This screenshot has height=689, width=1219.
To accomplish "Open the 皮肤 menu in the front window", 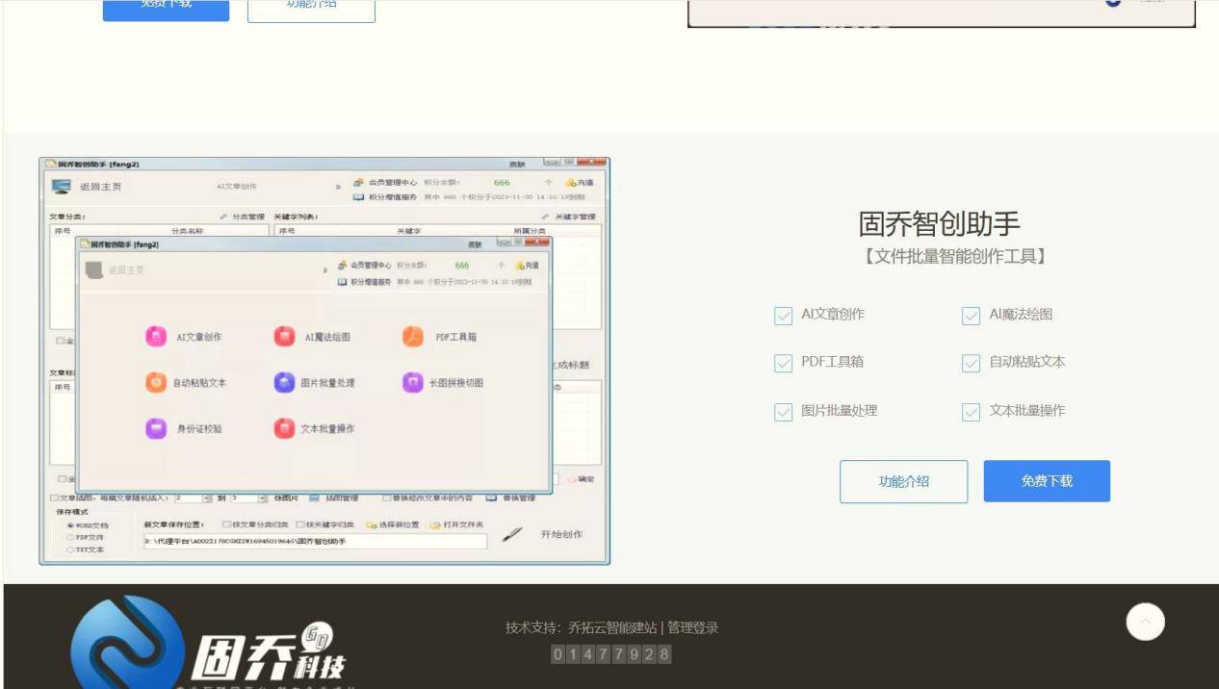I will [x=475, y=244].
